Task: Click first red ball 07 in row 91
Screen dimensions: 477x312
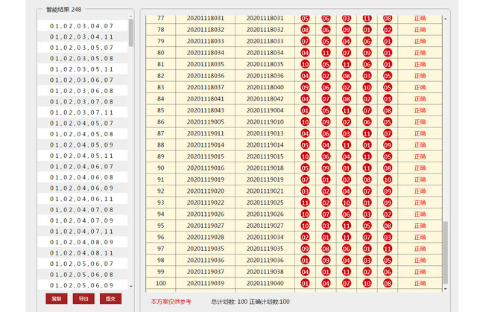Action: pos(305,179)
